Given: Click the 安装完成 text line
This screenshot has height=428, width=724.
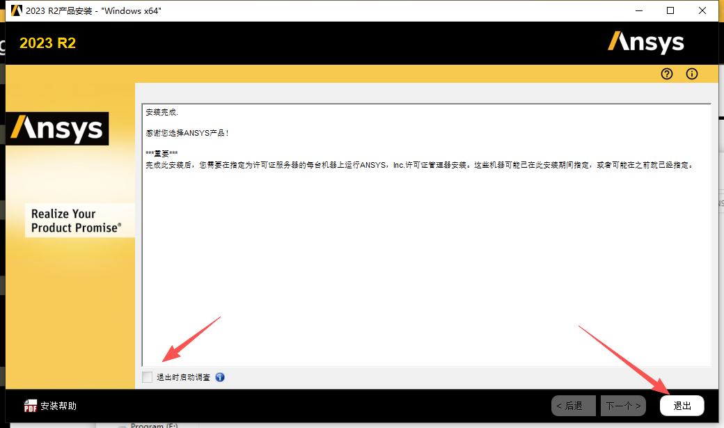Looking at the screenshot, I should pyautogui.click(x=162, y=113).
